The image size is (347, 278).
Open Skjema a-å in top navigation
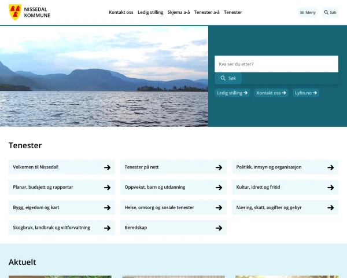pyautogui.click(x=179, y=12)
